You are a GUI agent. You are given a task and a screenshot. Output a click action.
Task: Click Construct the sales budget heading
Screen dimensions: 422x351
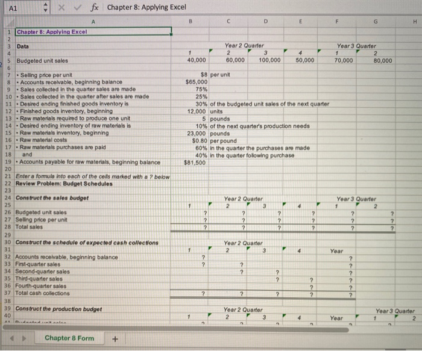point(52,198)
